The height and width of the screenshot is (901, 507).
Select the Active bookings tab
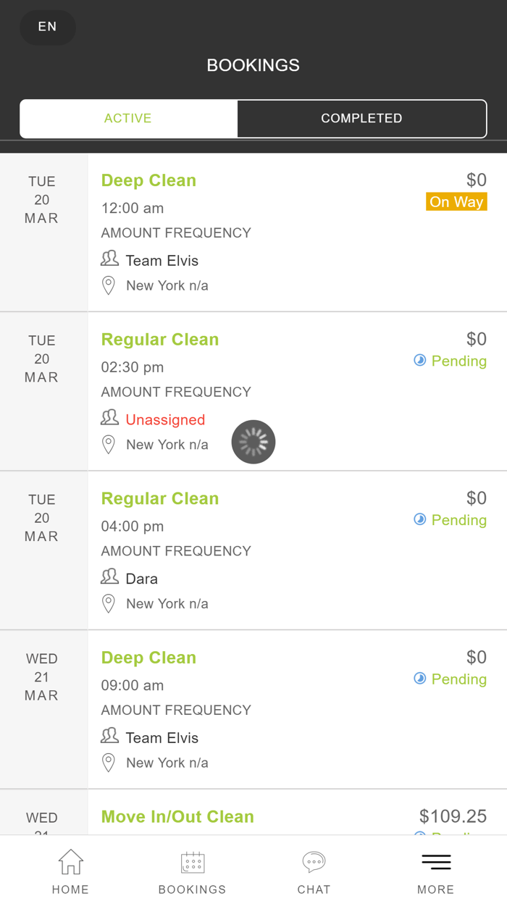128,118
